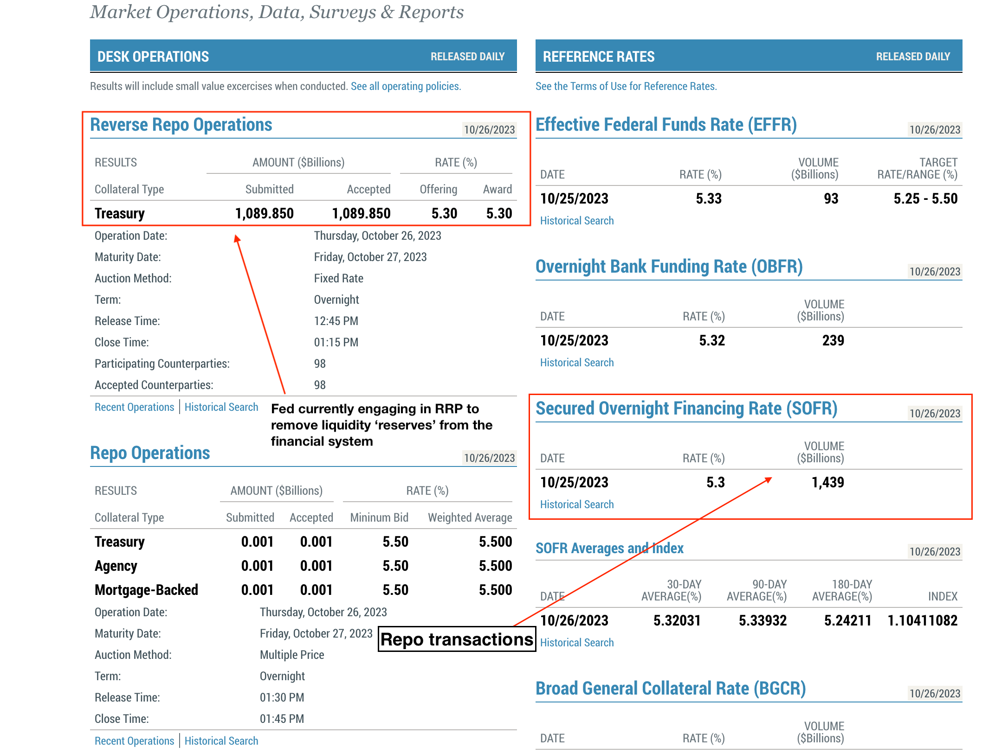This screenshot has height=753, width=1008.
Task: Open Historical Search under OBFR
Action: tap(576, 363)
